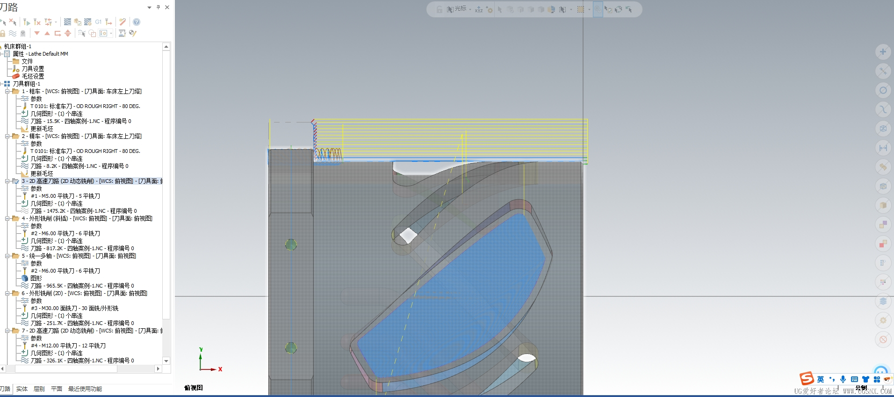This screenshot has height=397, width=894.
Task: Open dropdown next to tool swap icon
Action: tap(56, 22)
